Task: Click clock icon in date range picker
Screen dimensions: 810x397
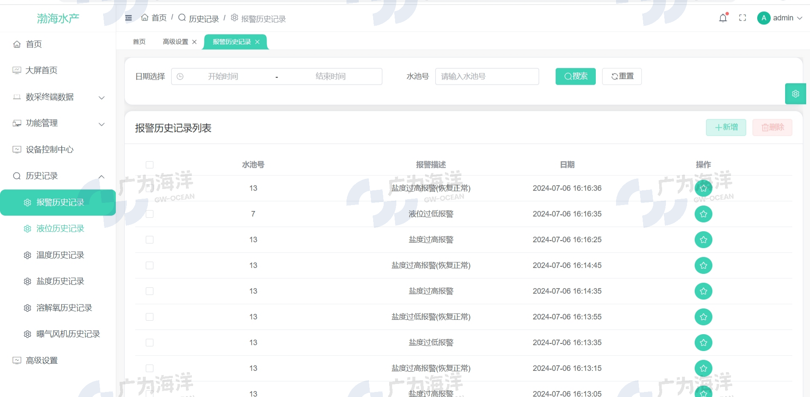Action: tap(180, 76)
